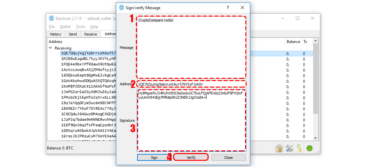Image resolution: width=391 pixels, height=167 pixels.
Task: Click the Close button in the dialog
Action: [228, 158]
